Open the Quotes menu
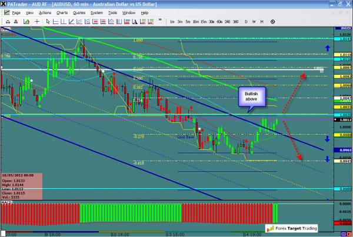Viewport: 353px width, 237px height. pyautogui.click(x=79, y=12)
